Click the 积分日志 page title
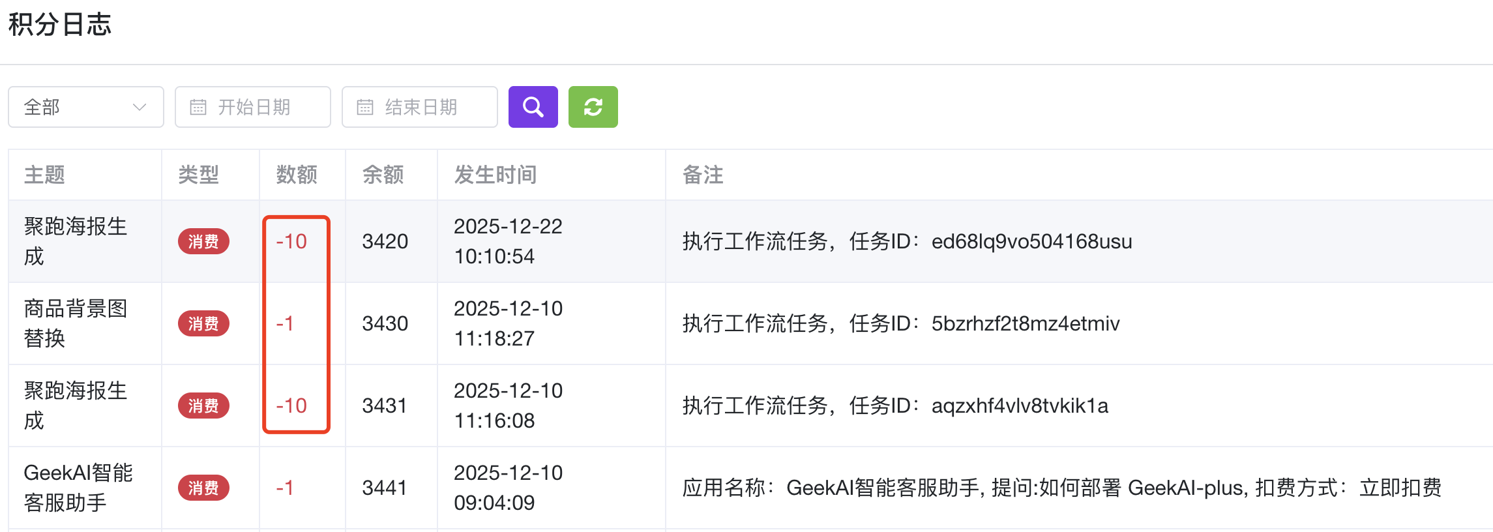The width and height of the screenshot is (1493, 532). 60,25
